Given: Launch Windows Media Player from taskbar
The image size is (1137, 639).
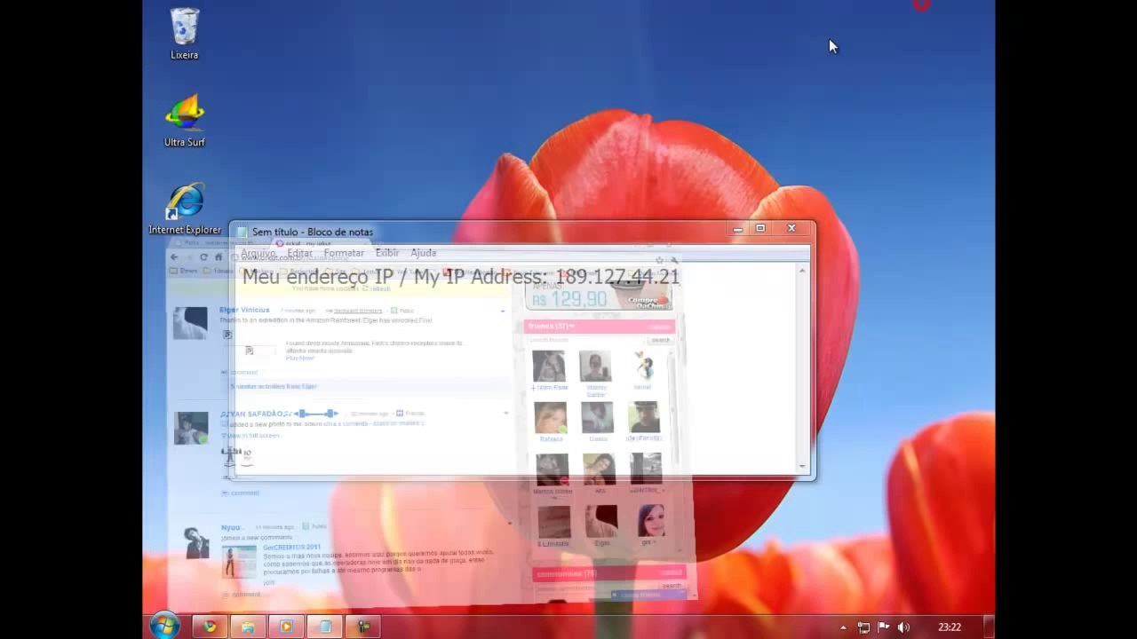Looking at the screenshot, I should pos(286,627).
